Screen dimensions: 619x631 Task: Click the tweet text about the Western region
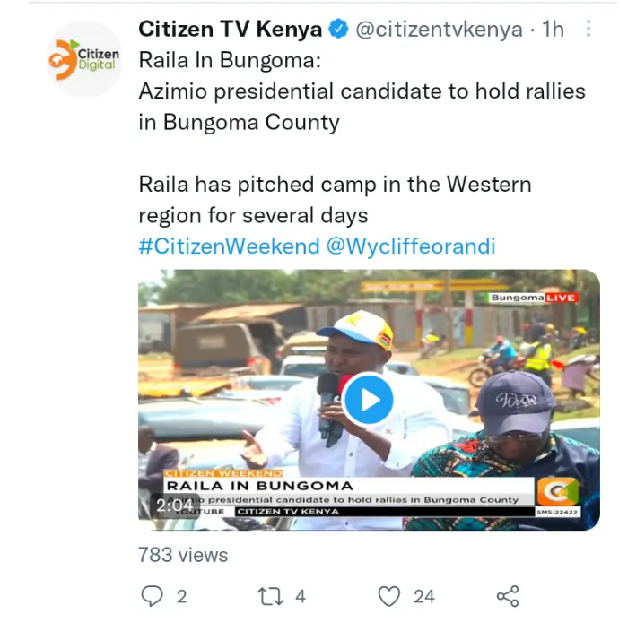[336, 200]
